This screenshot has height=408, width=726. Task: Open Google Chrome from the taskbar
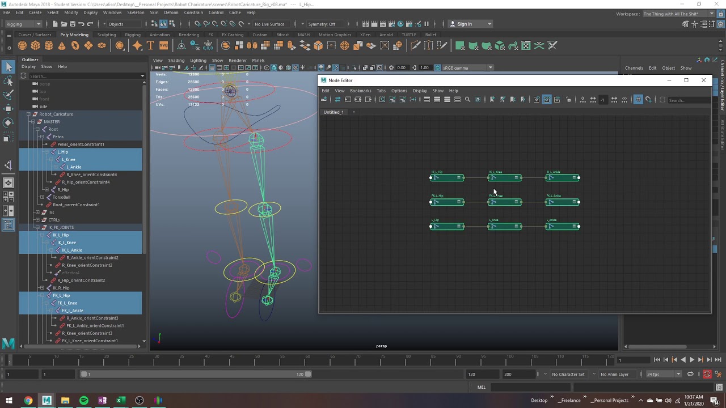click(x=28, y=401)
